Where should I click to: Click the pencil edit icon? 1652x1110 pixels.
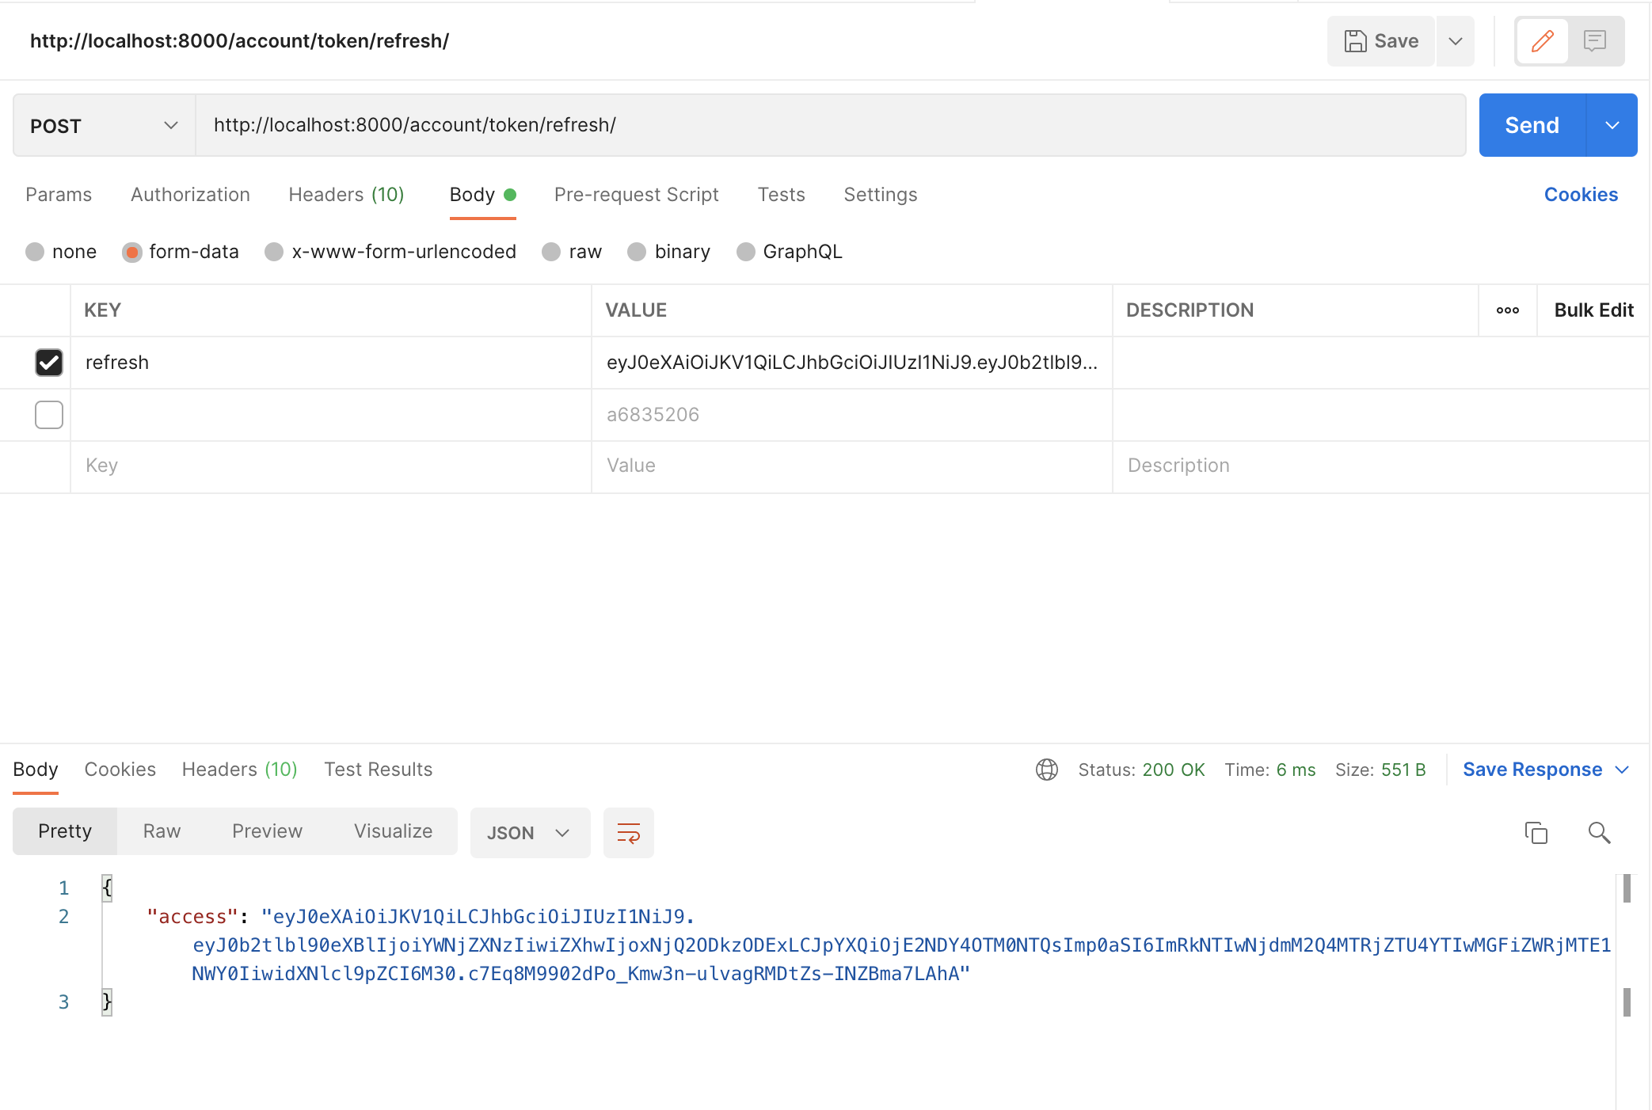coord(1541,41)
